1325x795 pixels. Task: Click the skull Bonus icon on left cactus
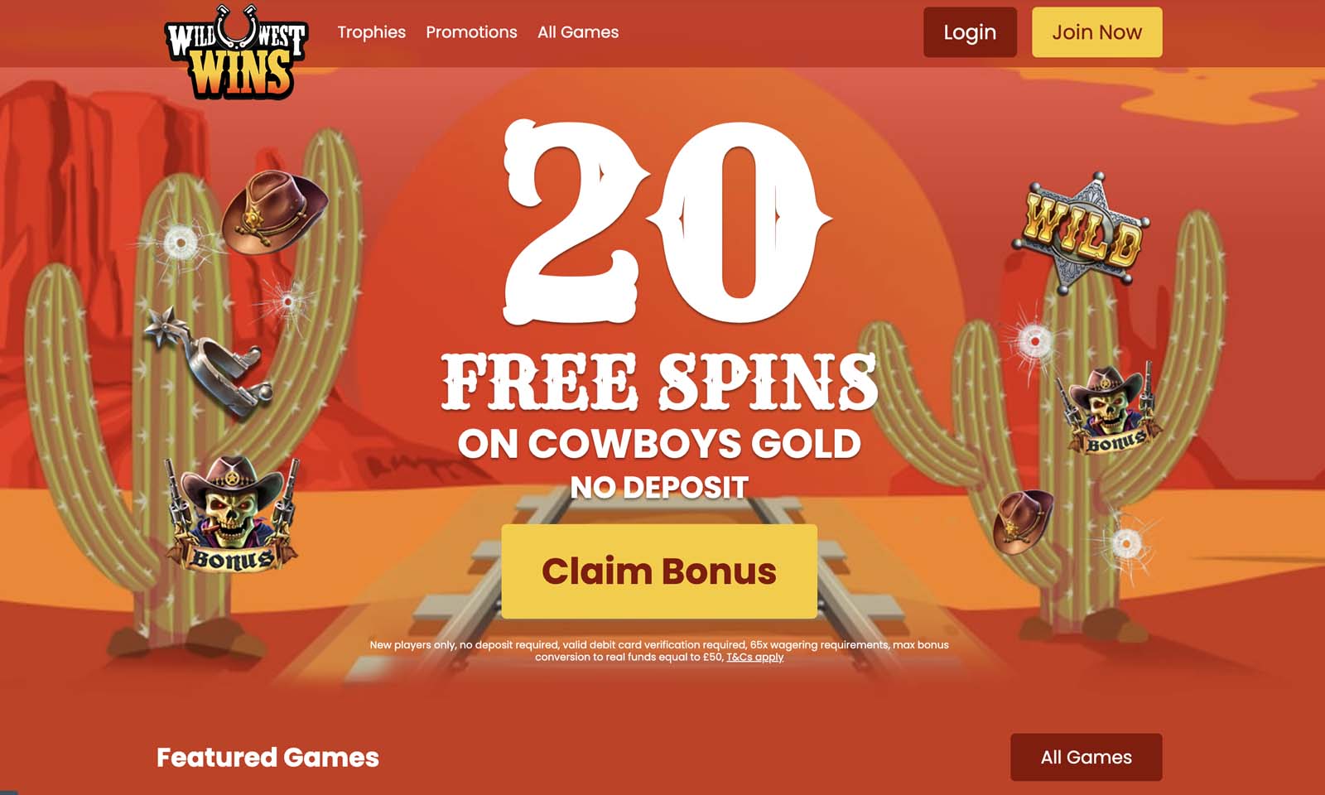pyautogui.click(x=233, y=513)
